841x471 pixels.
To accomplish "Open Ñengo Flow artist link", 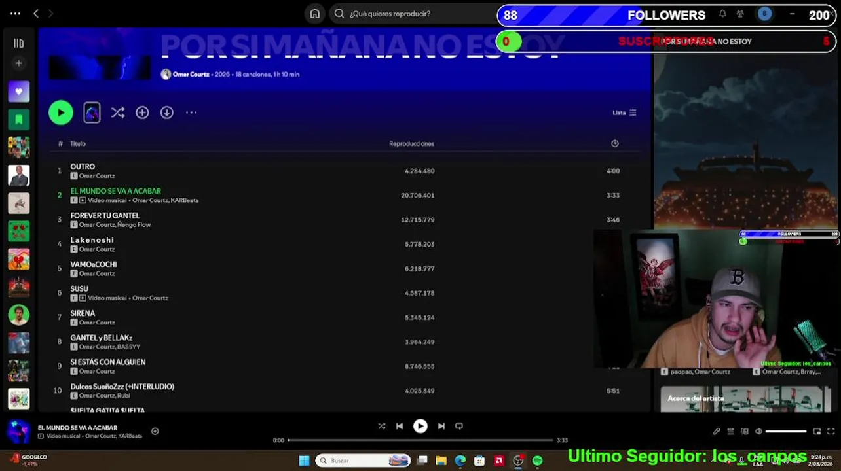I will click(134, 225).
